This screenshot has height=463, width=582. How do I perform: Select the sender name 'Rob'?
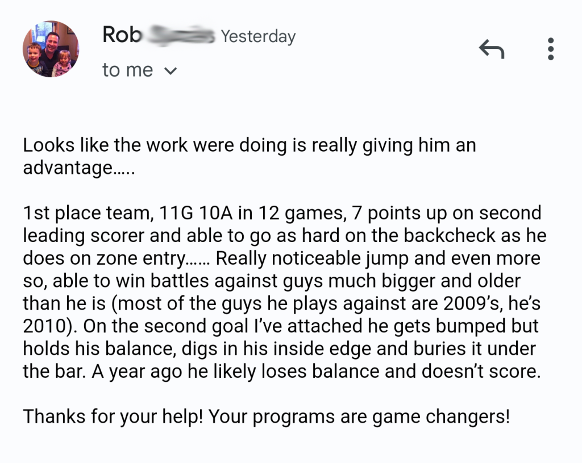click(x=122, y=35)
